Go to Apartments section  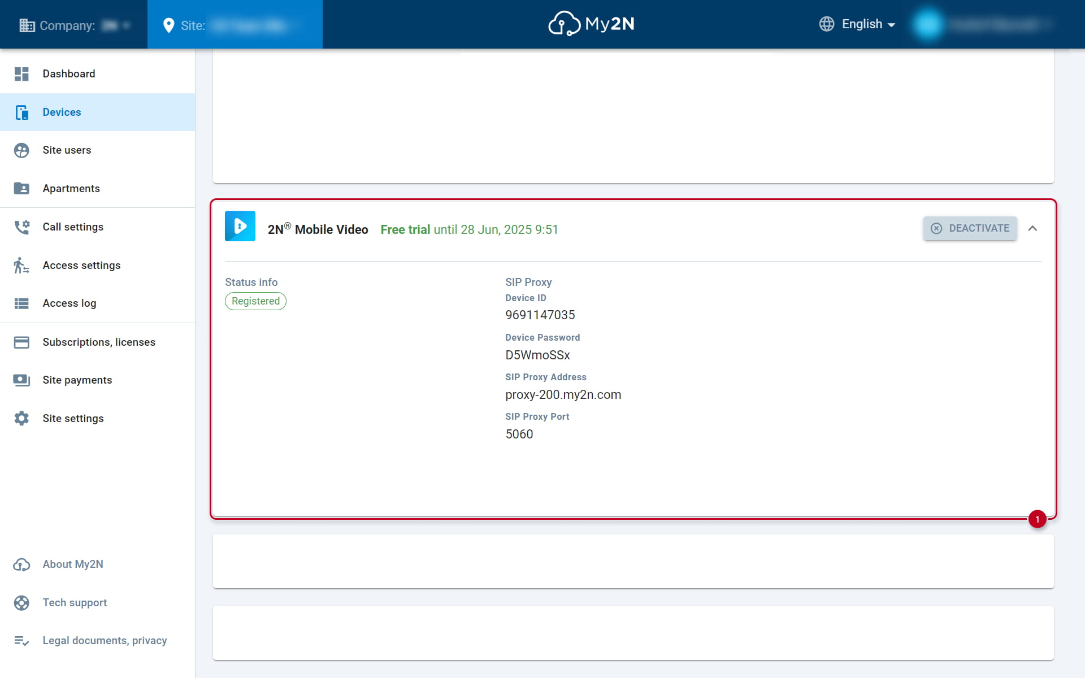click(x=97, y=188)
